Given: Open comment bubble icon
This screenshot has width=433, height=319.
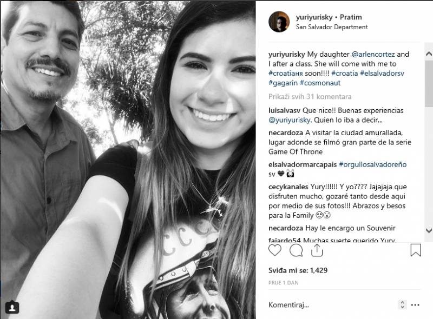Looking at the screenshot, I should [296, 250].
